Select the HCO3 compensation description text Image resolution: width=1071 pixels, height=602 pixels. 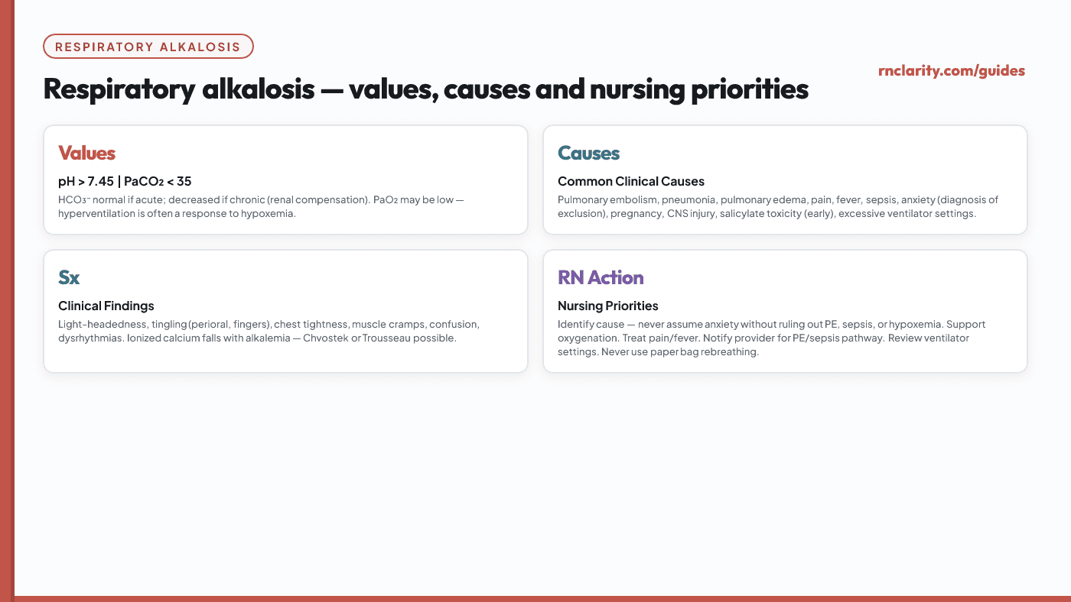click(x=261, y=206)
